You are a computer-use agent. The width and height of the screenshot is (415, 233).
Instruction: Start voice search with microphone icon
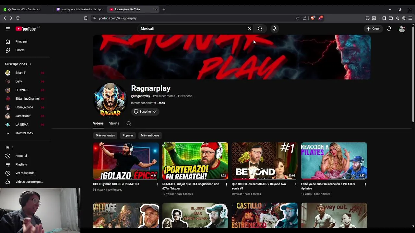tap(275, 29)
